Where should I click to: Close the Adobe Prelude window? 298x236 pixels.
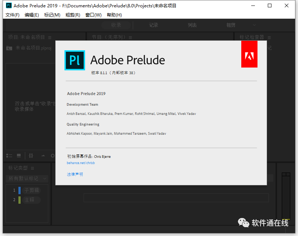(287, 6)
